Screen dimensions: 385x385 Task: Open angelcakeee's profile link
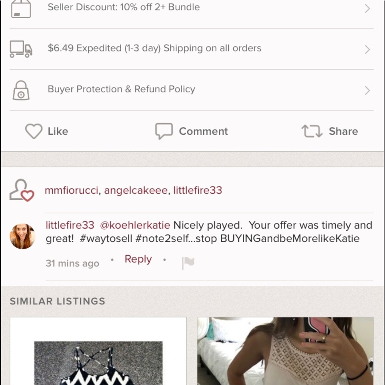tap(136, 190)
